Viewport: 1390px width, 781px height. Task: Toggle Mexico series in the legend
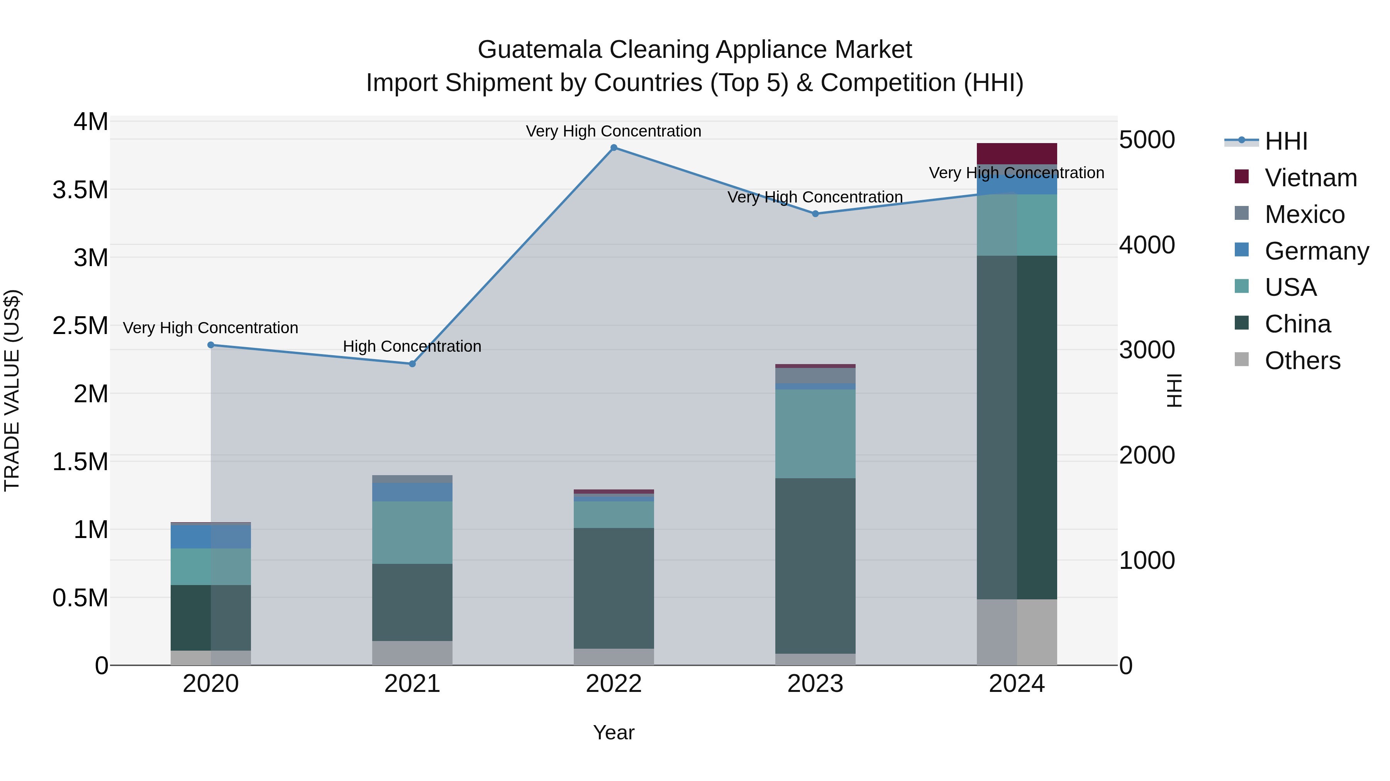1290,214
